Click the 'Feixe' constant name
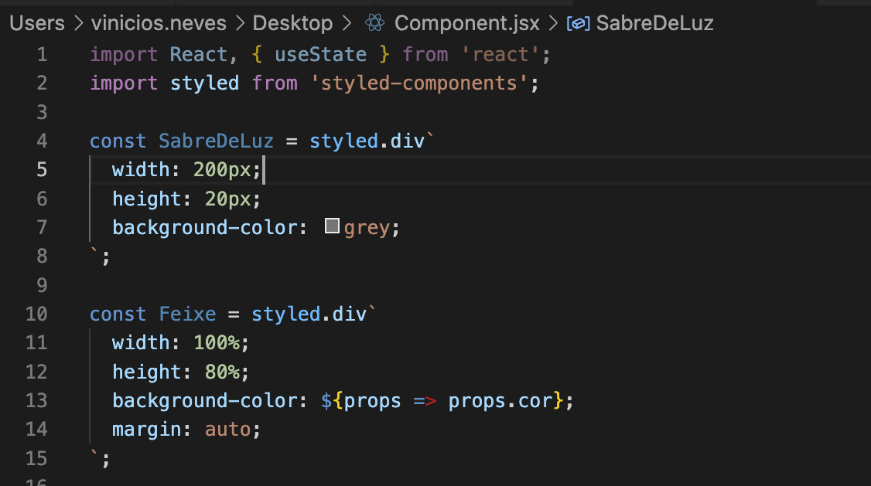871x486 pixels. (x=187, y=314)
